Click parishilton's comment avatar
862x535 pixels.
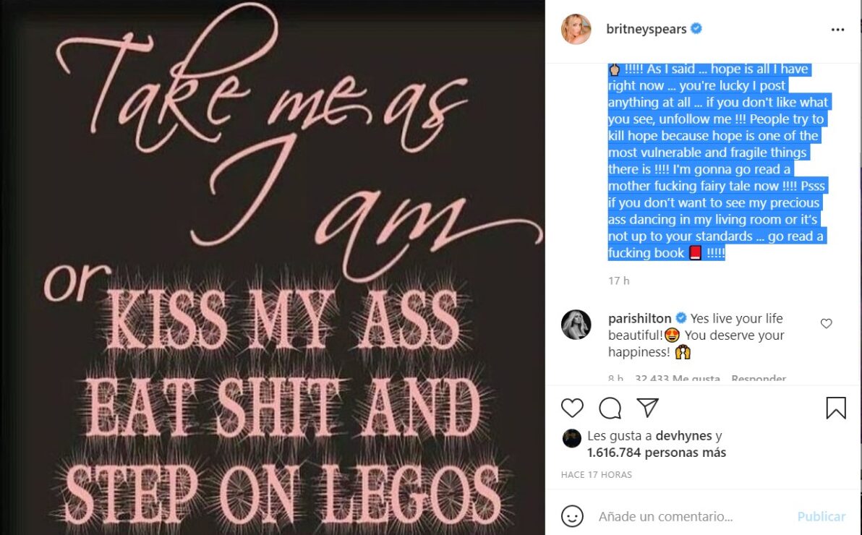pos(576,325)
